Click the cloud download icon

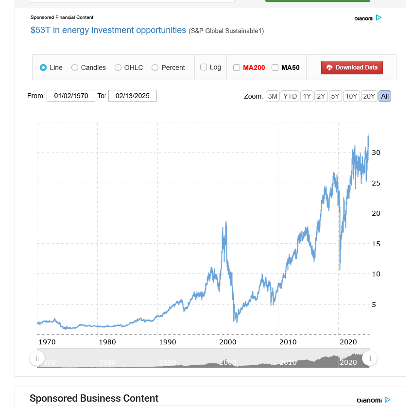(329, 68)
